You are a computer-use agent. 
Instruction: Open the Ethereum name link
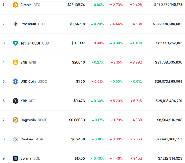coord(28,24)
